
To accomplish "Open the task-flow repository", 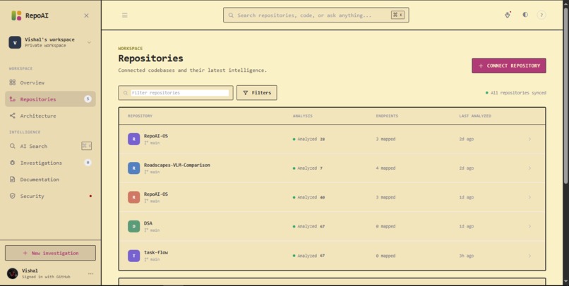I will (x=332, y=256).
